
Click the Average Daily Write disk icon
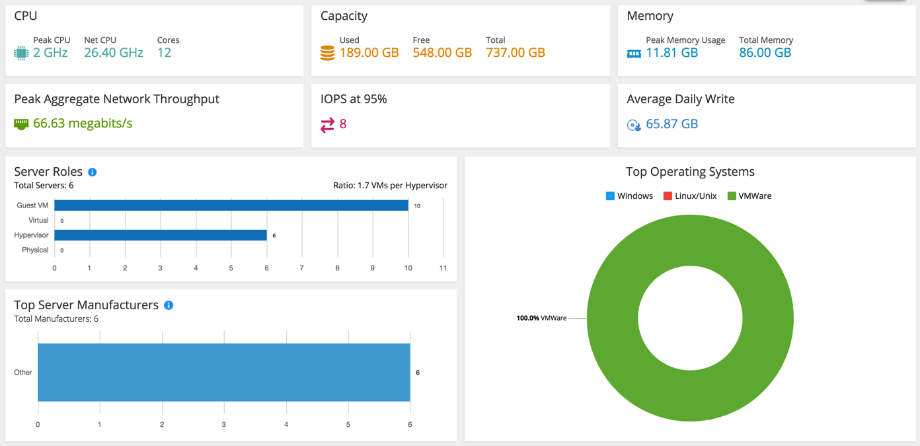point(634,124)
